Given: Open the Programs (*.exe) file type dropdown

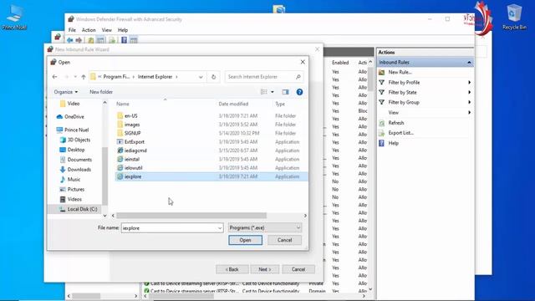Looking at the screenshot, I should (265, 227).
